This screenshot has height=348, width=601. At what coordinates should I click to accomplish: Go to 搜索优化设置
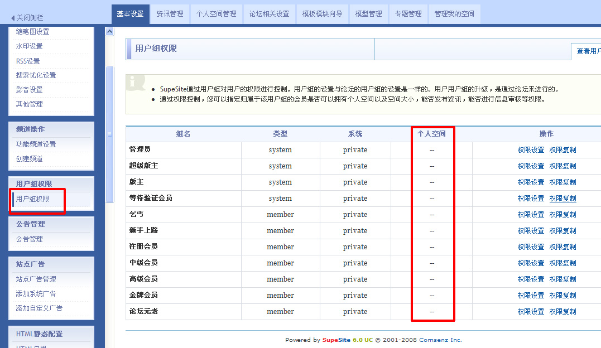(36, 75)
